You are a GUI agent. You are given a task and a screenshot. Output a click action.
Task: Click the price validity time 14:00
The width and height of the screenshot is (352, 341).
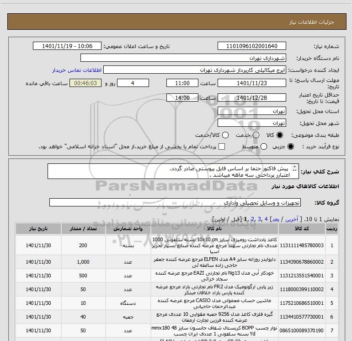click(182, 97)
